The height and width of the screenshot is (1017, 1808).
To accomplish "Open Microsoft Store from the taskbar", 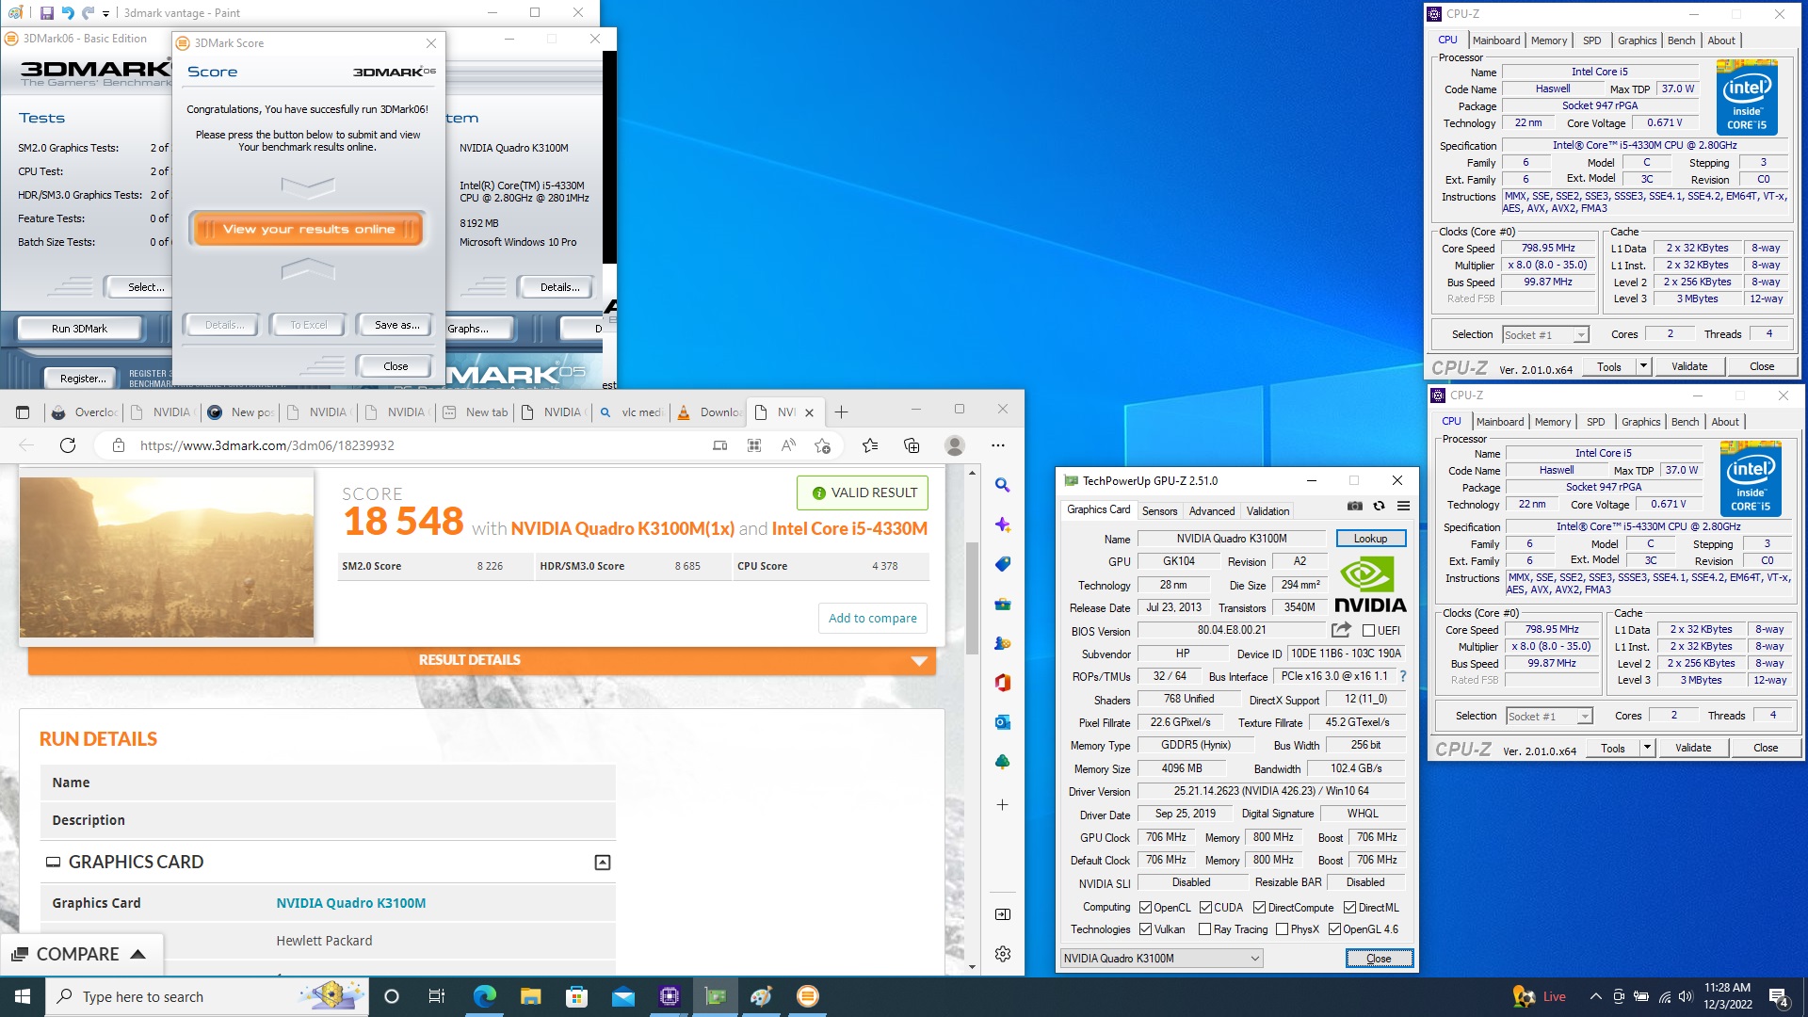I will point(576,996).
